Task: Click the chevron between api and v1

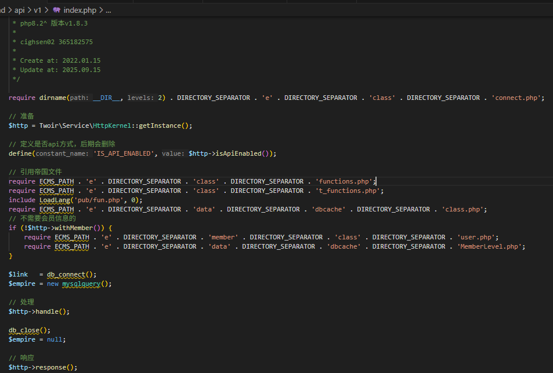Action: click(x=29, y=10)
